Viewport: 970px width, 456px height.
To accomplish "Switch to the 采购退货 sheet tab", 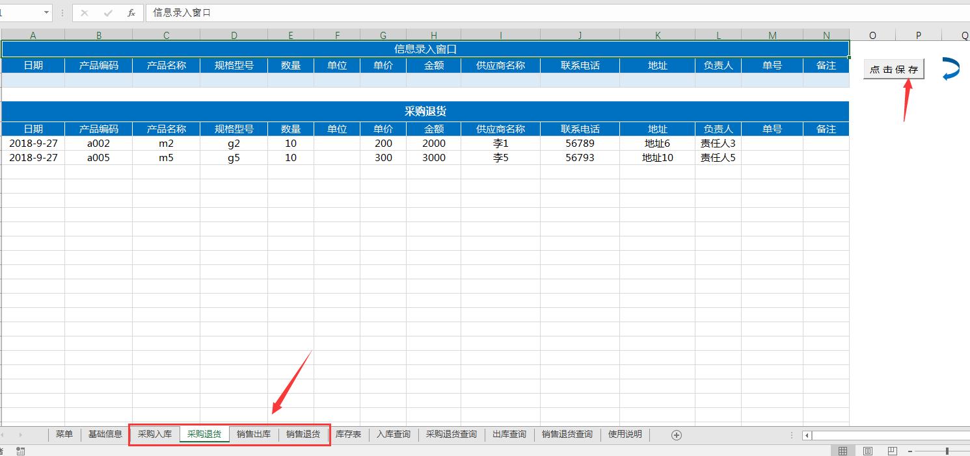I will coord(204,435).
